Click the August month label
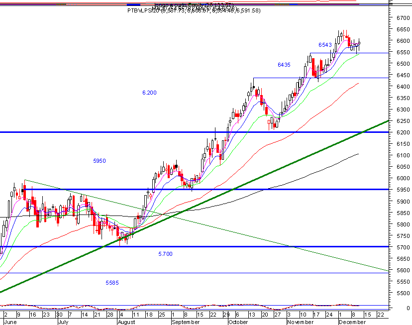Screen dimensions: 412x325 click(126, 322)
